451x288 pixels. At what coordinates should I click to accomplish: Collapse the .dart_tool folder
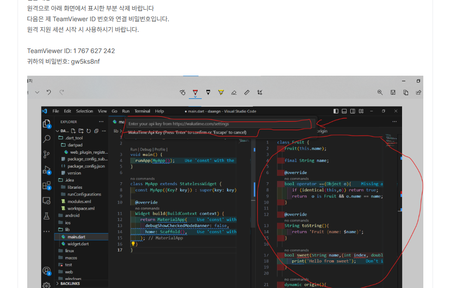click(x=74, y=138)
